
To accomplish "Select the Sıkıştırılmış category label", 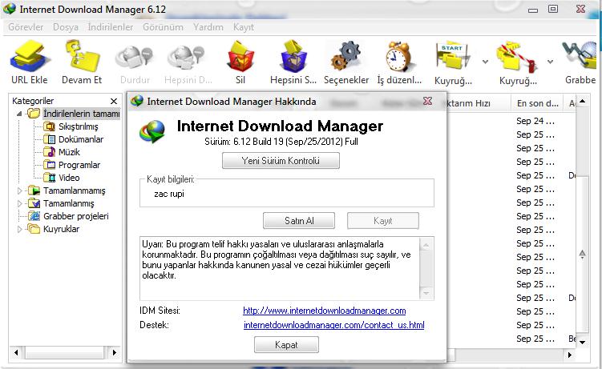I will [x=79, y=126].
